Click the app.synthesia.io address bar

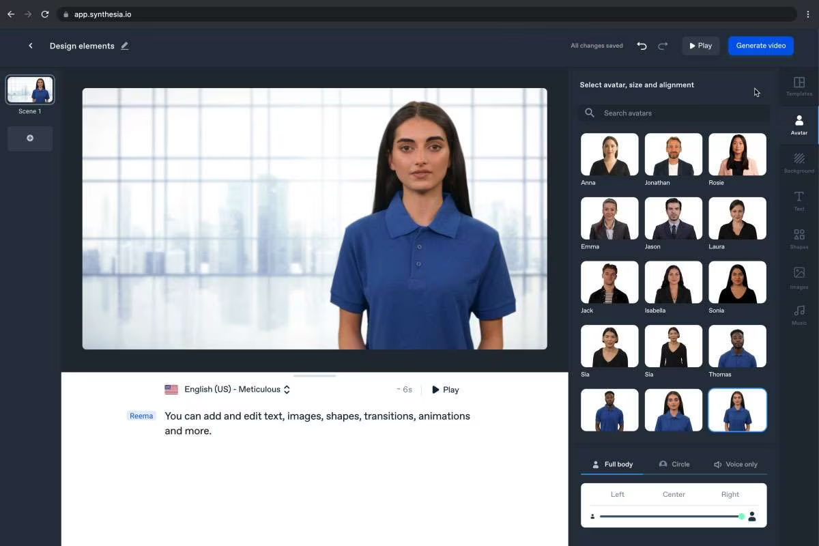click(427, 14)
